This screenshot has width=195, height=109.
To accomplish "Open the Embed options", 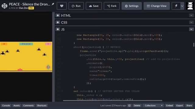I will [169, 106].
